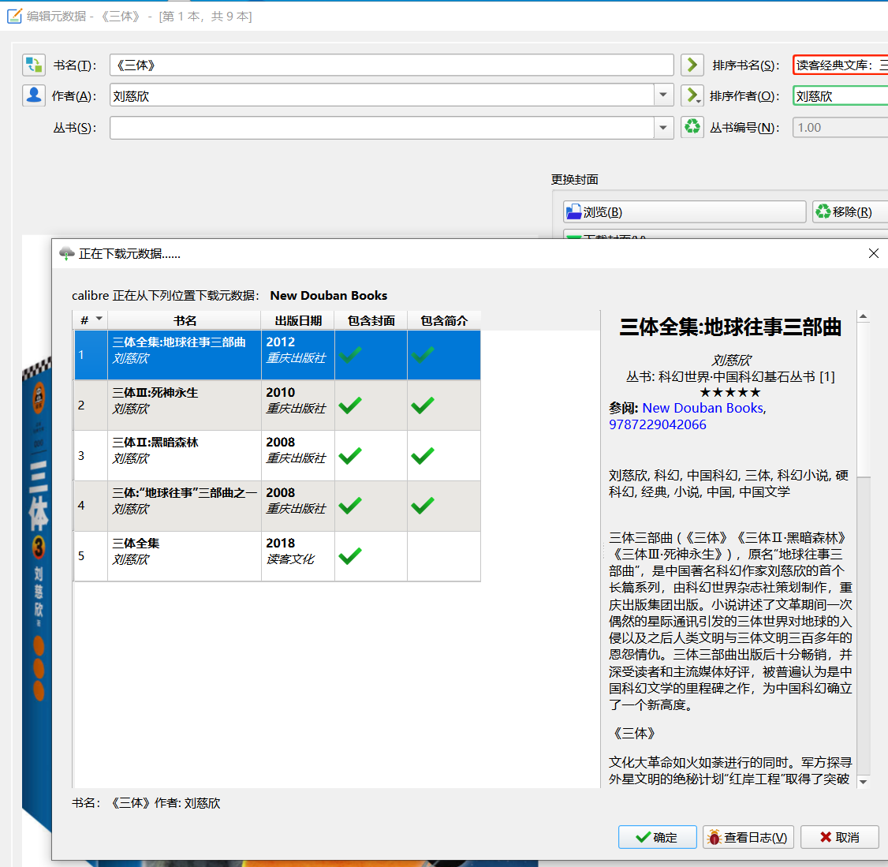Click green arrow to copy title to sort
This screenshot has width=888, height=867.
[692, 65]
